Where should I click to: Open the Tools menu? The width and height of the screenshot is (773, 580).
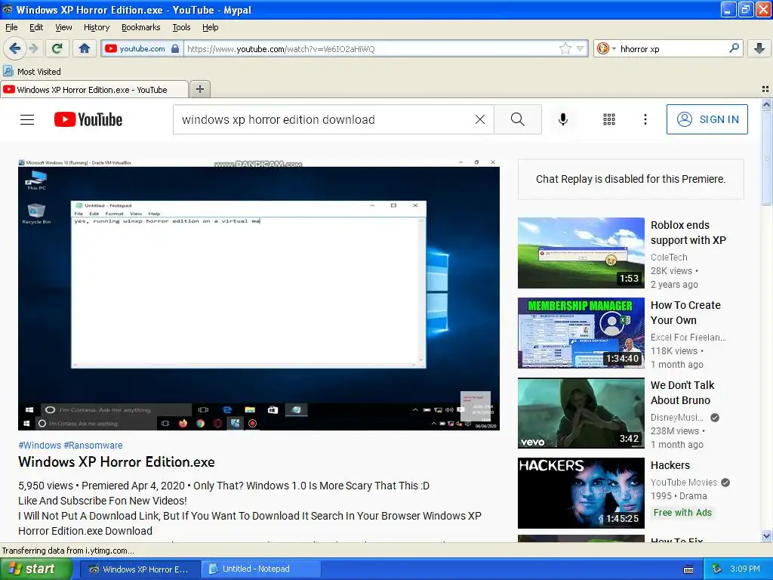click(181, 27)
